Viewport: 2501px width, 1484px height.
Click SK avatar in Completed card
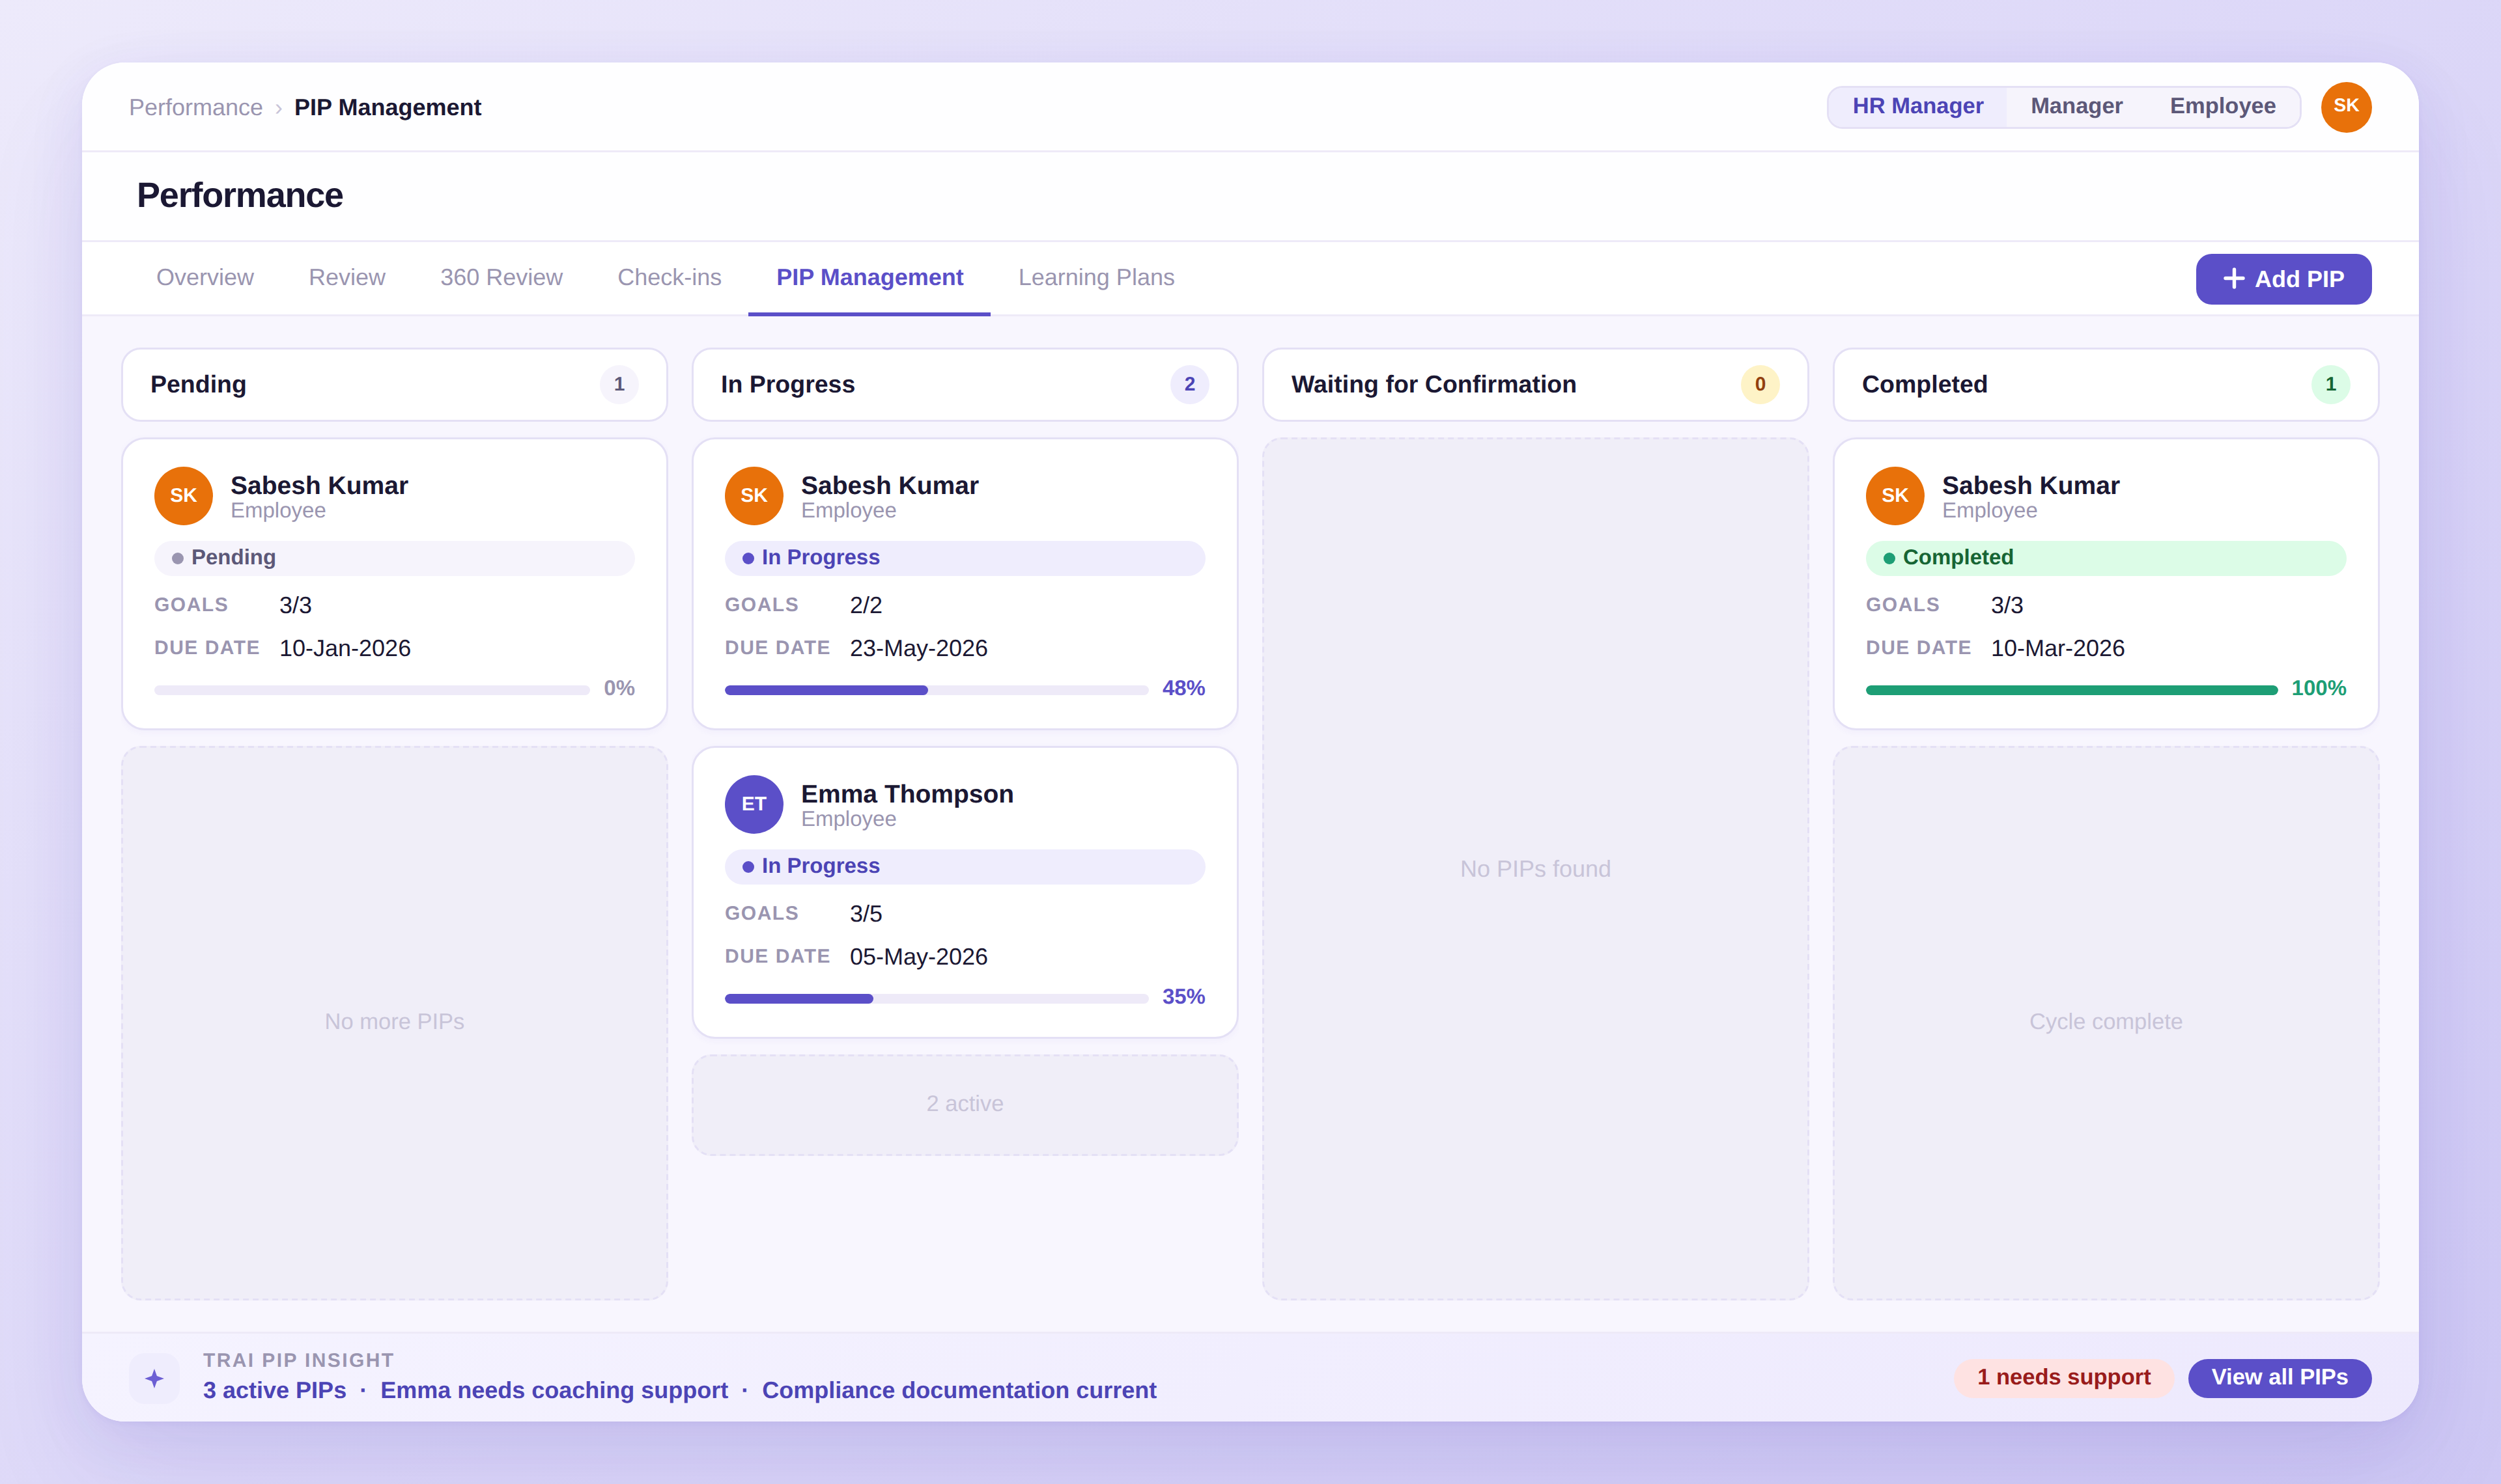[x=1894, y=496]
